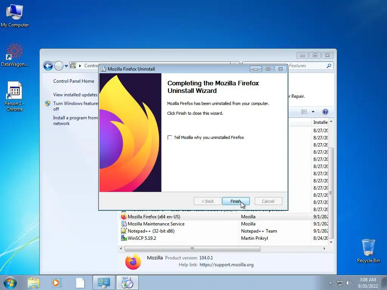
Task: Click the Notepad++ list icon
Action: pos(124,231)
